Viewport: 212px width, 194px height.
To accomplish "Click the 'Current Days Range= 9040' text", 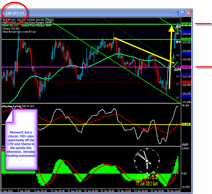I will point(36,25).
